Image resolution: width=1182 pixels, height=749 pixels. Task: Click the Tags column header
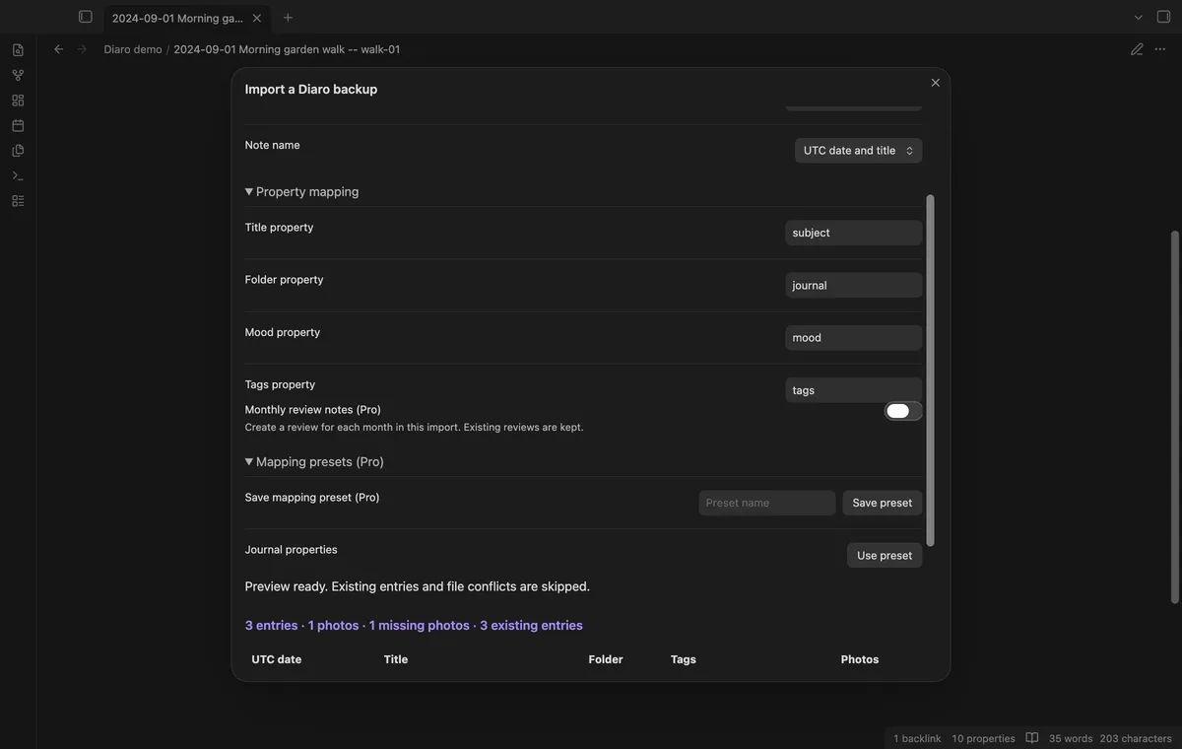tap(684, 659)
